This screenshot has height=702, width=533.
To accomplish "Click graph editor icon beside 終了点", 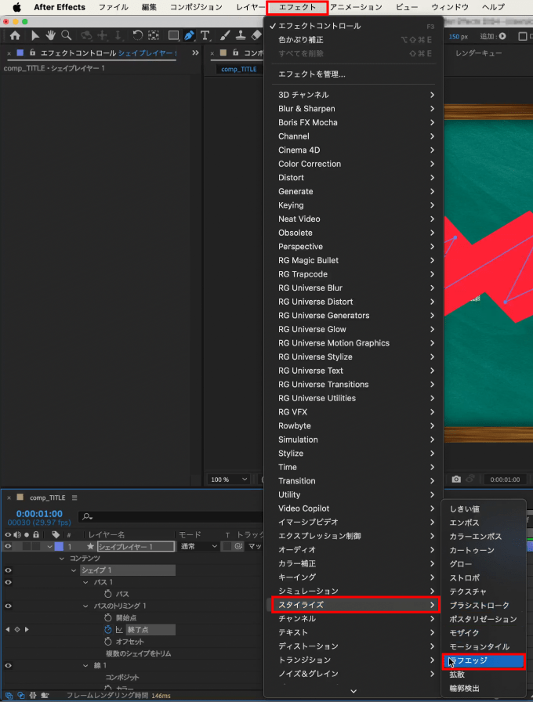I will pyautogui.click(x=119, y=629).
